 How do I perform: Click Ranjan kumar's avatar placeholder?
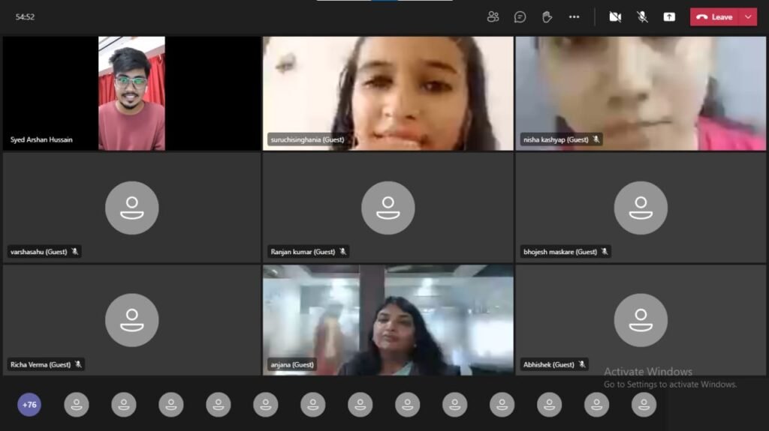point(388,208)
